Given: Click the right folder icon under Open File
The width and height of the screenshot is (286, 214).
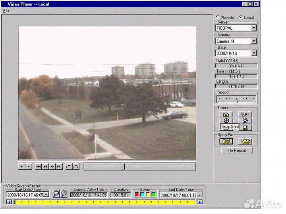Looking at the screenshot, I should (245, 141).
